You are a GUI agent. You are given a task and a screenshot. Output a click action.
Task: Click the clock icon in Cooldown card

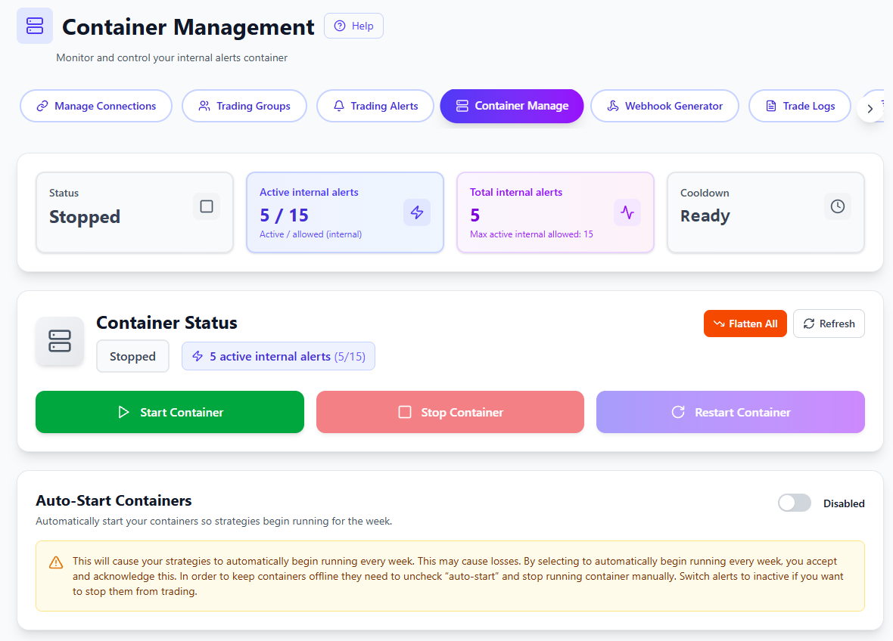pos(838,206)
